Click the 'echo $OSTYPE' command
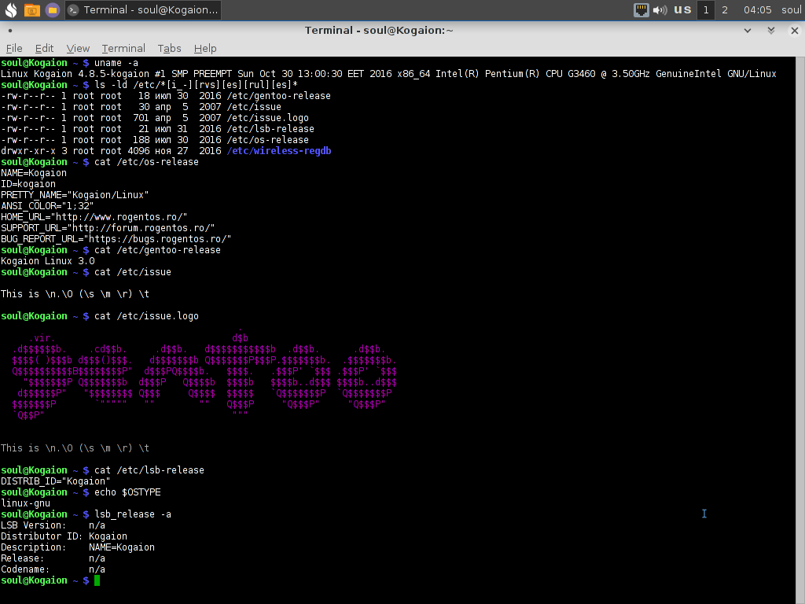The width and height of the screenshot is (805, 604). point(127,492)
